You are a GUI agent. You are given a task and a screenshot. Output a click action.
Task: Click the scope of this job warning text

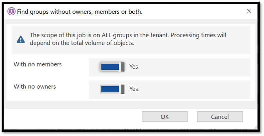point(128,39)
